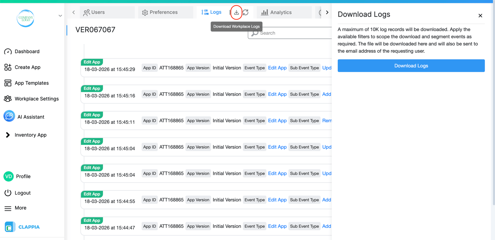Click the Download Logs panel heading
This screenshot has height=240, width=495.
point(364,14)
